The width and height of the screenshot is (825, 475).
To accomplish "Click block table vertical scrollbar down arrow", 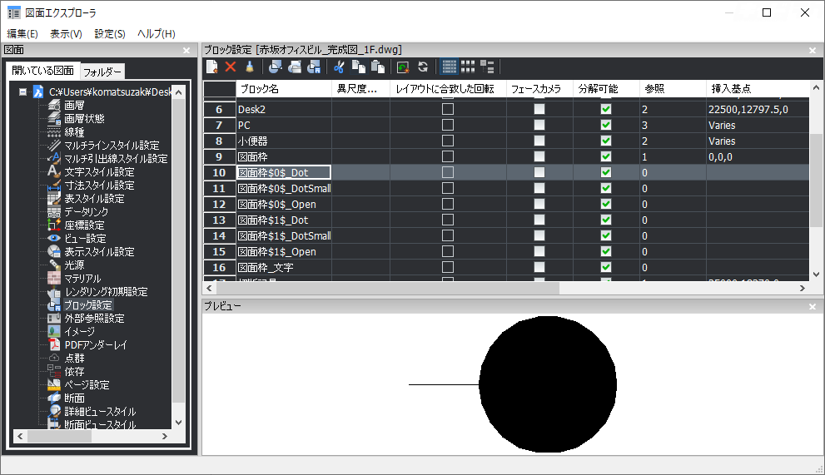I will point(816,274).
